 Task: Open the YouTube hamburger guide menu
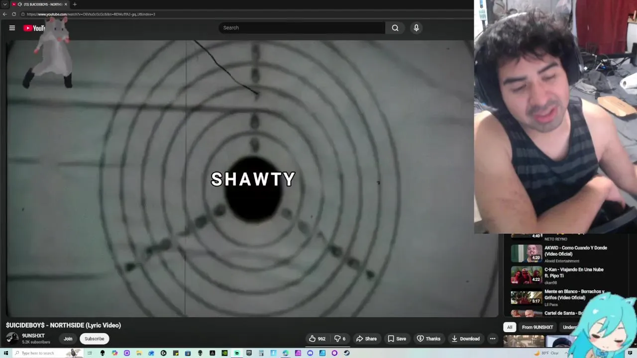tap(12, 28)
